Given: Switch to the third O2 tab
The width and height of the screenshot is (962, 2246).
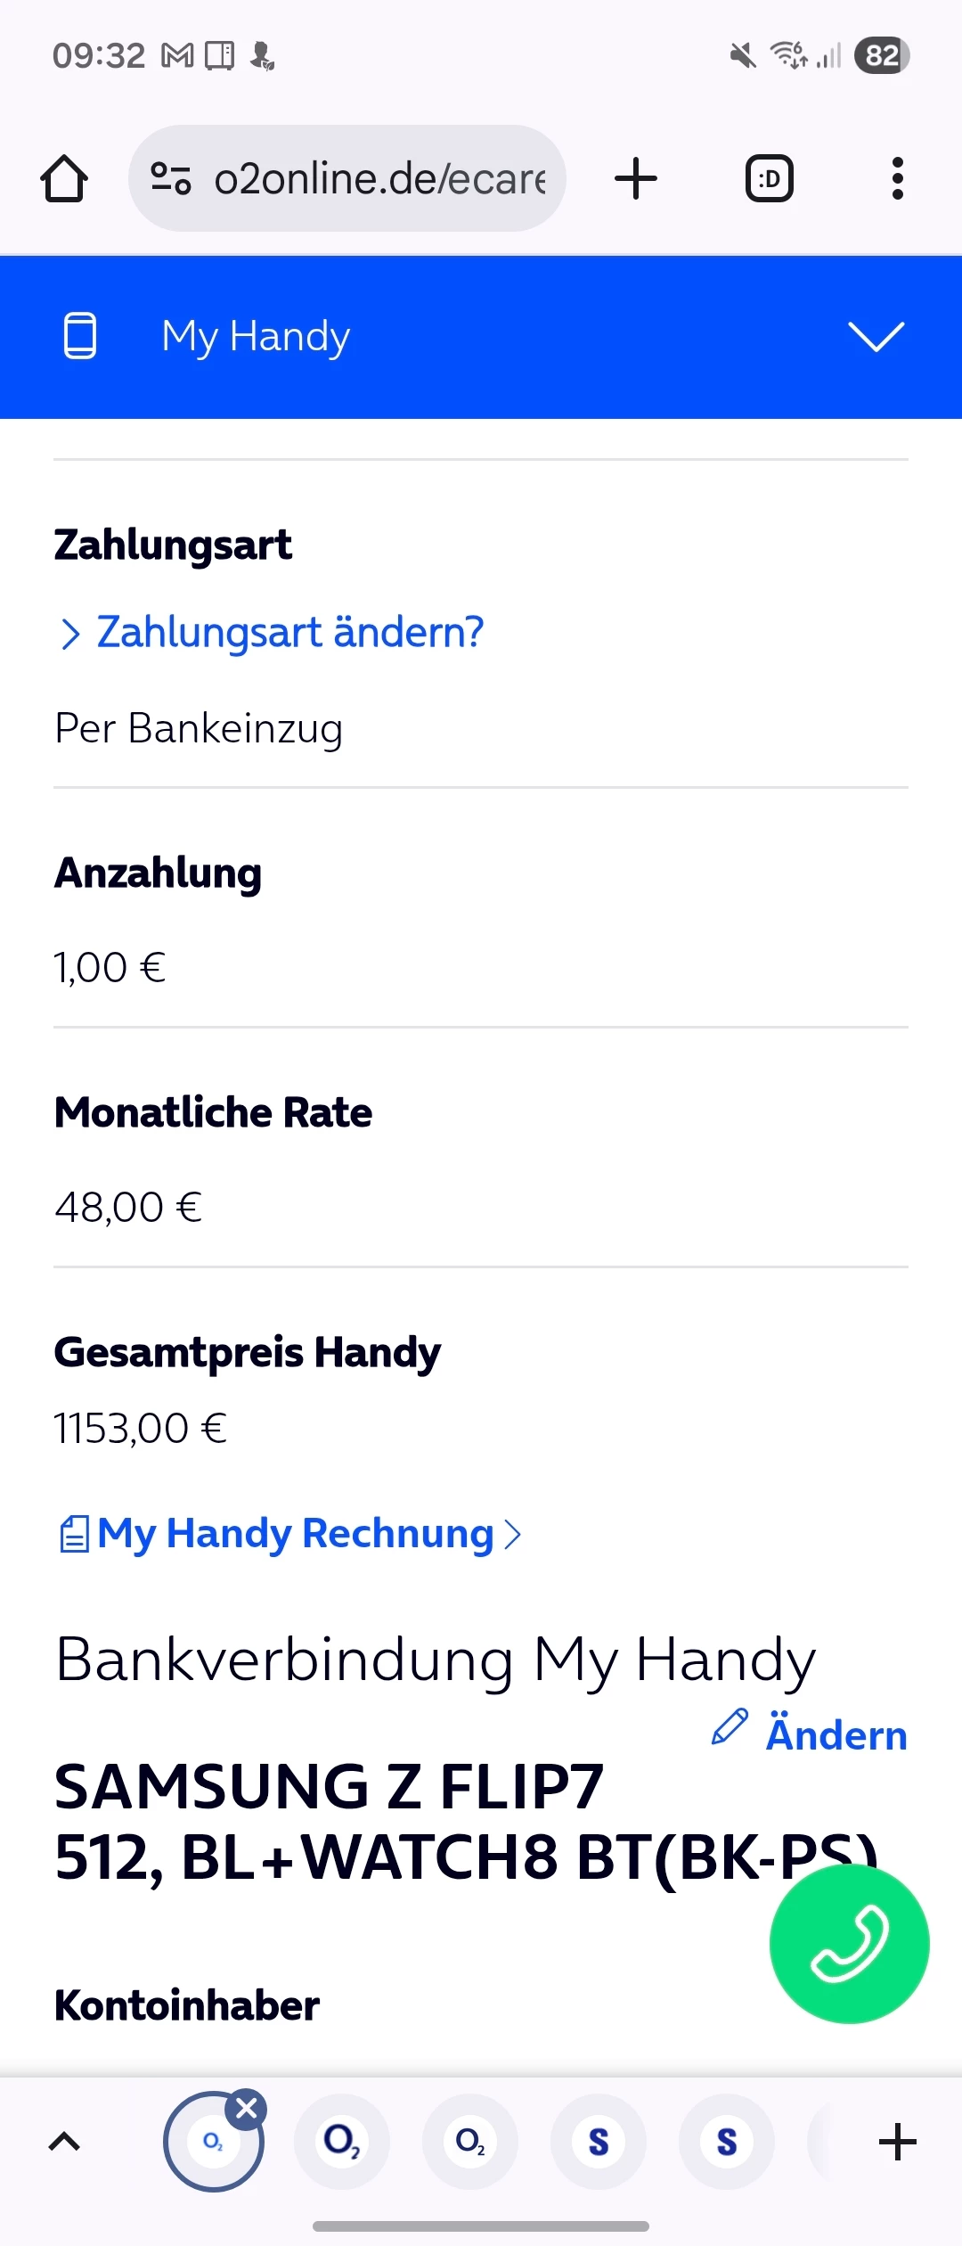Looking at the screenshot, I should pyautogui.click(x=470, y=2142).
